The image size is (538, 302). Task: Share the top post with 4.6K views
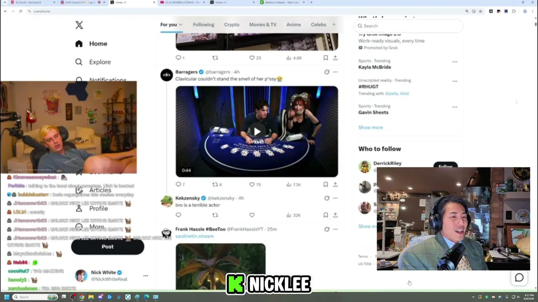click(x=335, y=57)
